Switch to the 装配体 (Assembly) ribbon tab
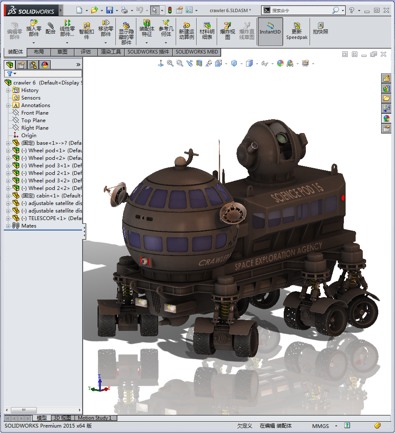Image resolution: width=395 pixels, height=433 pixels. 15,51
